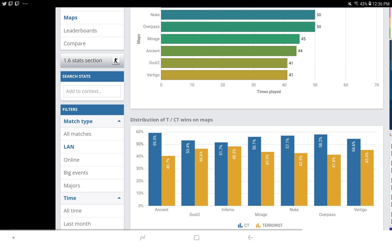Click the Inferno axis label
This screenshot has height=245, width=392.
tap(228, 210)
